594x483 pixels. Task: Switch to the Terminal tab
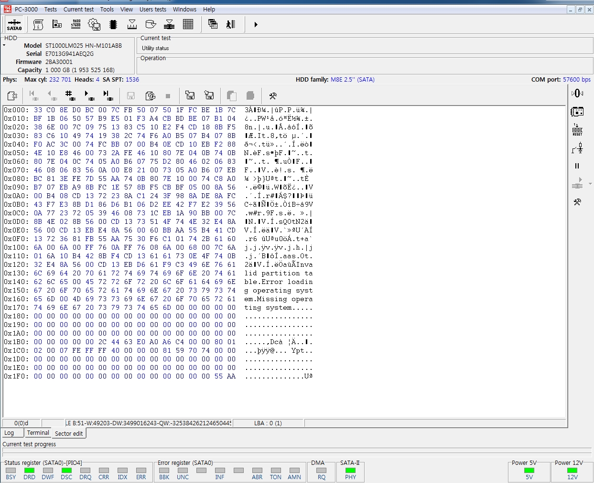tap(38, 433)
